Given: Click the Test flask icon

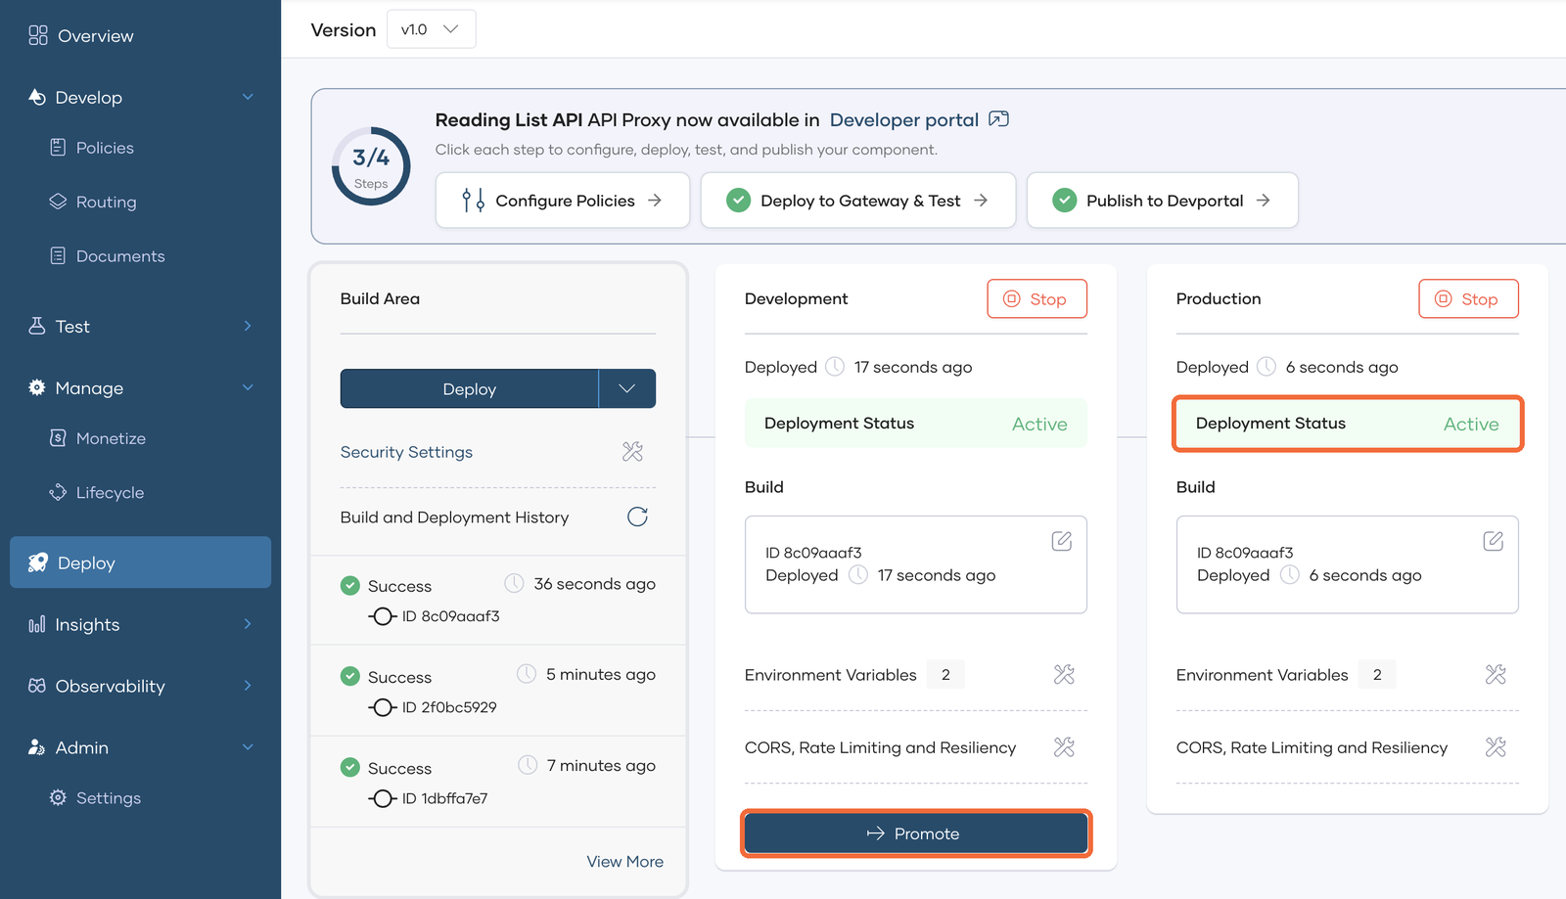Looking at the screenshot, I should click(x=37, y=326).
